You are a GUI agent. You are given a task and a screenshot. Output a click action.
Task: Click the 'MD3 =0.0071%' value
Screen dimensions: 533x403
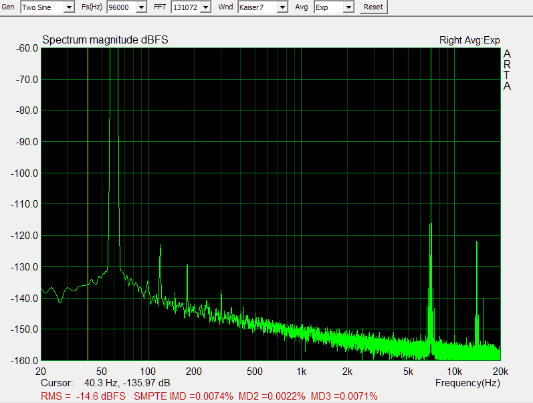(344, 396)
